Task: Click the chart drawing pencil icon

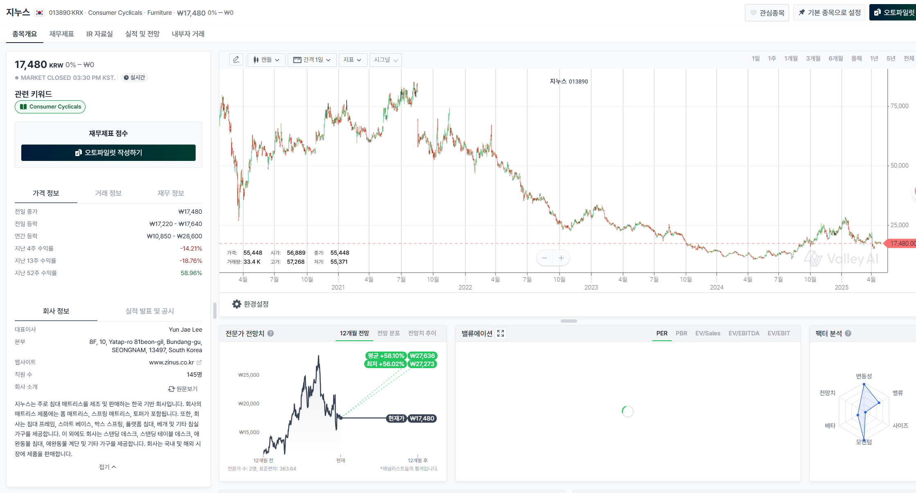Action: [x=236, y=60]
